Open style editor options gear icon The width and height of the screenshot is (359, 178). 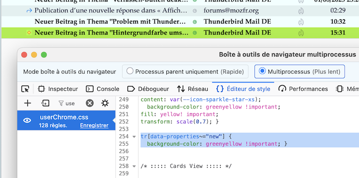coord(105,103)
